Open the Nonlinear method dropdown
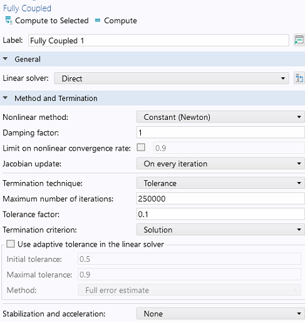305x322 pixels. pos(220,117)
